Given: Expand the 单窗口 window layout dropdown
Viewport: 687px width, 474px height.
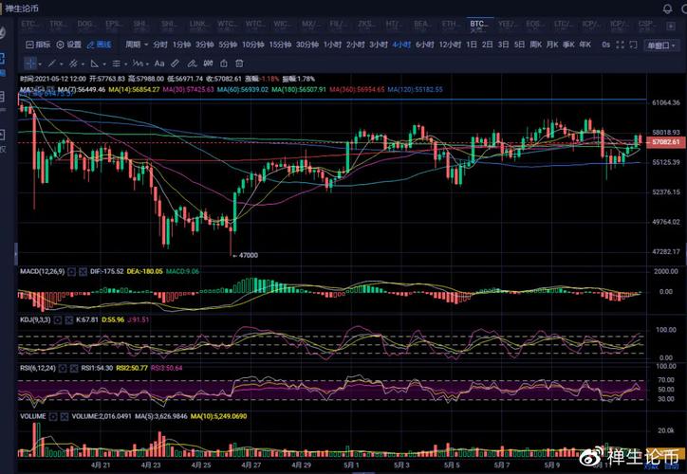Looking at the screenshot, I should (659, 45).
